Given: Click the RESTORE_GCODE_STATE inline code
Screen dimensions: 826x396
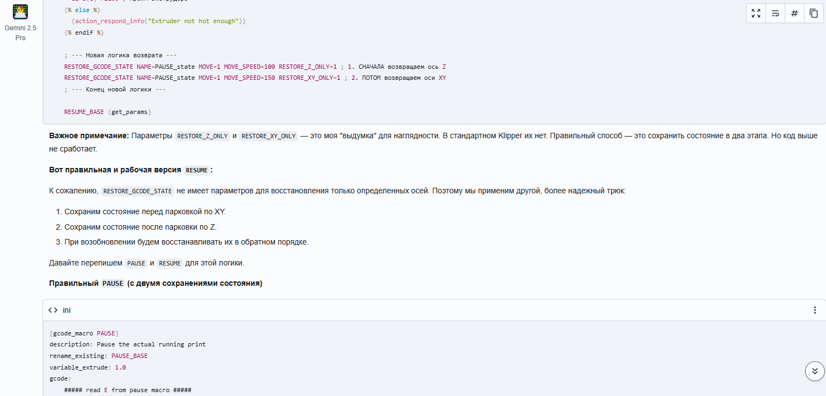Looking at the screenshot, I should click(x=138, y=191).
